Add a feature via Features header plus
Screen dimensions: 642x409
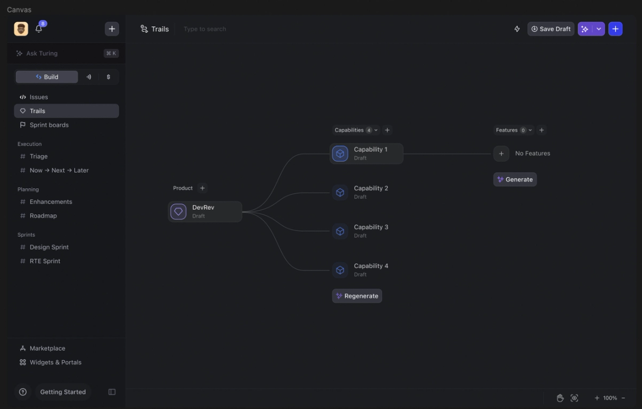click(542, 130)
